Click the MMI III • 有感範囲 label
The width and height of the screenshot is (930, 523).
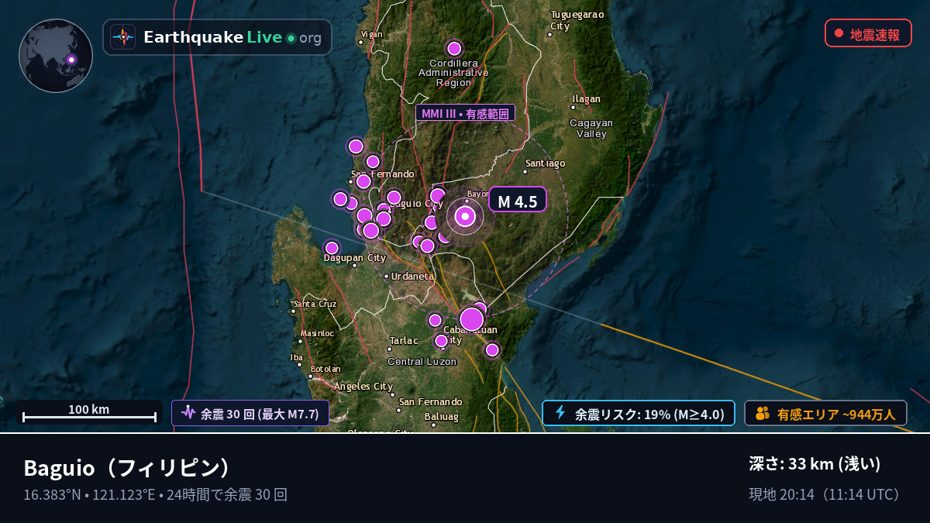[465, 113]
